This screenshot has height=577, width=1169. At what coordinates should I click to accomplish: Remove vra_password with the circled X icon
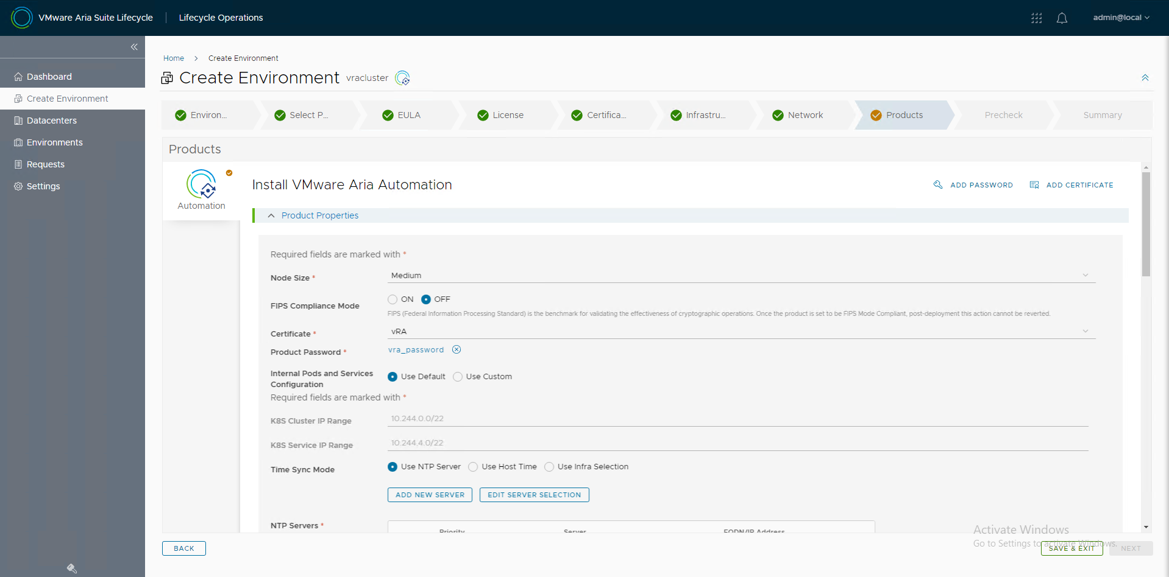click(457, 349)
